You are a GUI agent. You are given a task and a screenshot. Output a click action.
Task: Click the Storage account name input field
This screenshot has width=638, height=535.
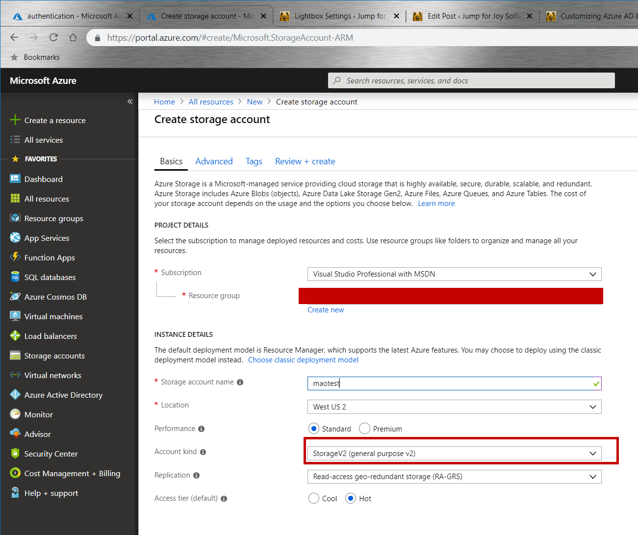454,383
